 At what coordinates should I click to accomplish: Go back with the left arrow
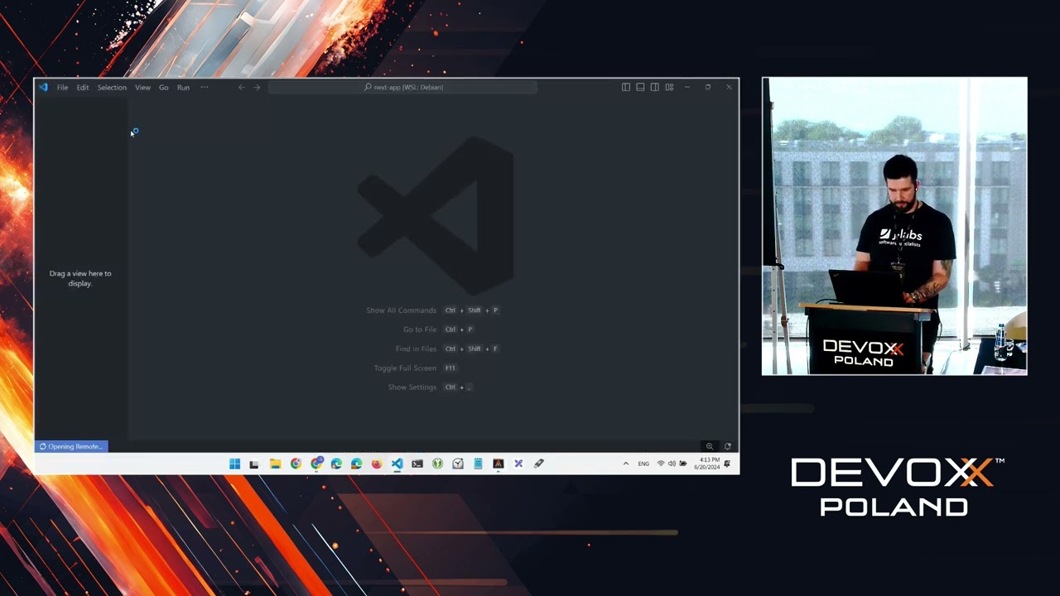point(241,87)
